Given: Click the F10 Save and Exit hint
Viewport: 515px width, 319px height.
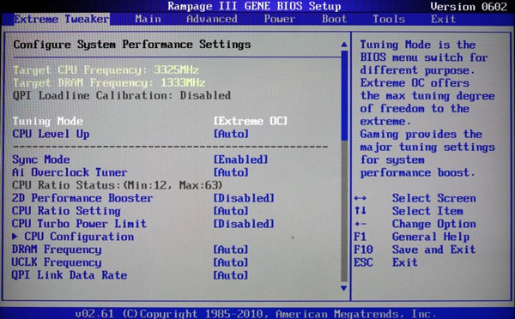Looking at the screenshot, I should point(415,250).
